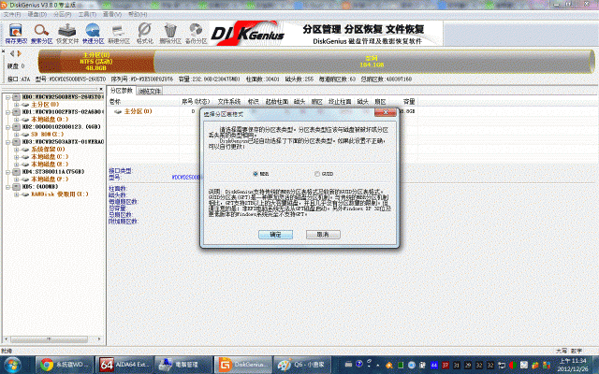
Task: Open the 帮助(H) menu
Action: coord(138,14)
